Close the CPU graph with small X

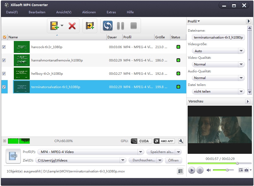pos(5,141)
